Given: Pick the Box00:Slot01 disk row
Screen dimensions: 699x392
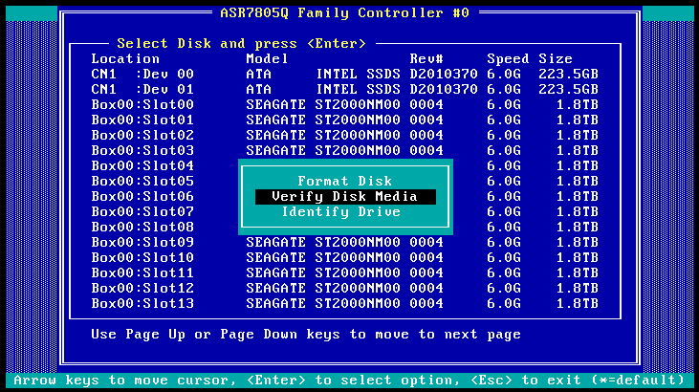Looking at the screenshot, I should point(344,120).
